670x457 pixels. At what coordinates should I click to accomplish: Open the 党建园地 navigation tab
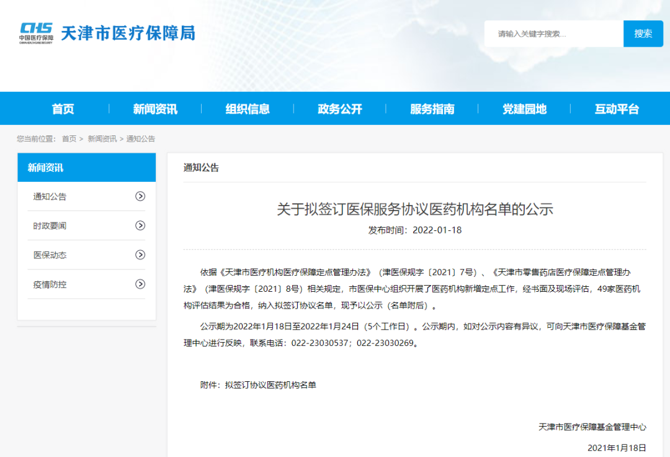[524, 108]
